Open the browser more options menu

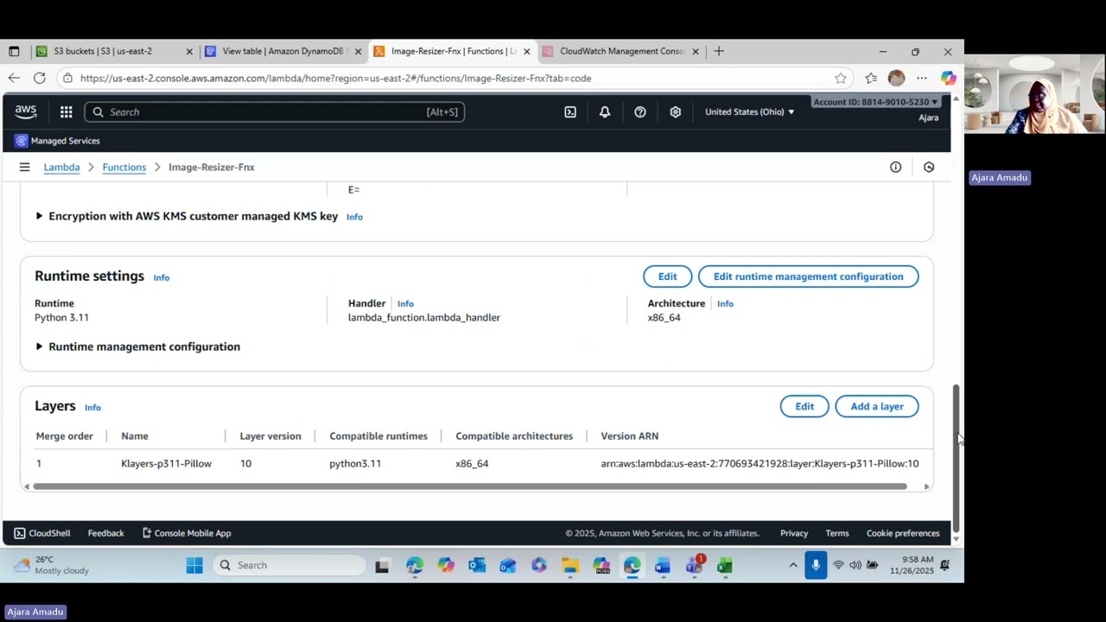(922, 78)
